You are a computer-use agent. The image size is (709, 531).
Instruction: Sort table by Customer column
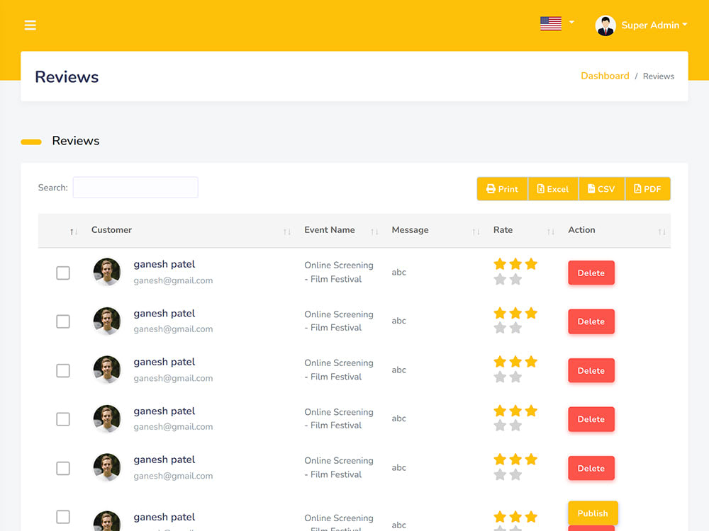pyautogui.click(x=286, y=232)
